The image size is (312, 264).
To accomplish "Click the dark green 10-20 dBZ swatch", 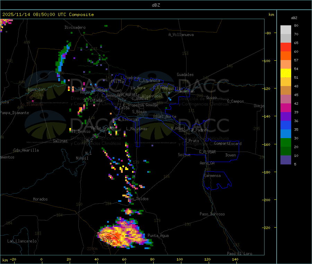I will pos(286,151).
